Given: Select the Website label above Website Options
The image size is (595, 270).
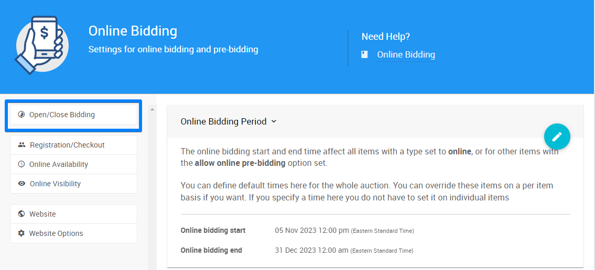Looking at the screenshot, I should click(42, 214).
